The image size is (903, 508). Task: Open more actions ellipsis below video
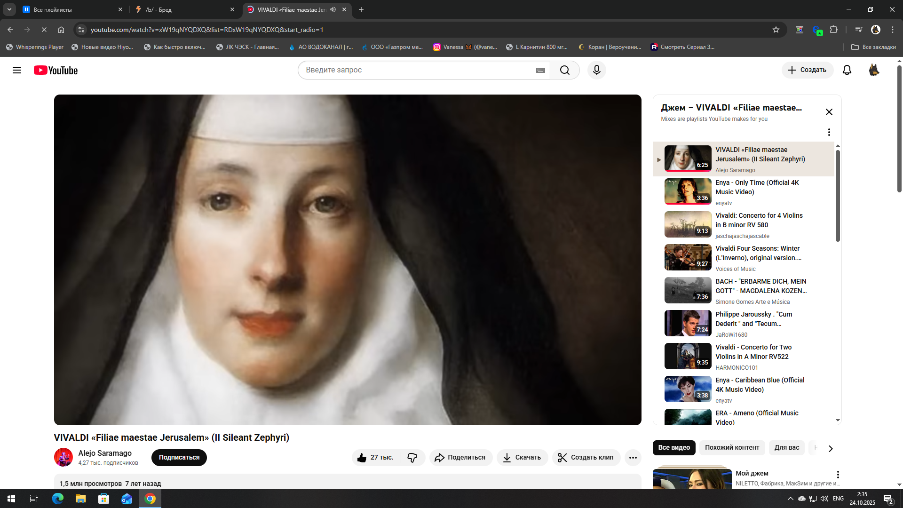click(x=633, y=458)
